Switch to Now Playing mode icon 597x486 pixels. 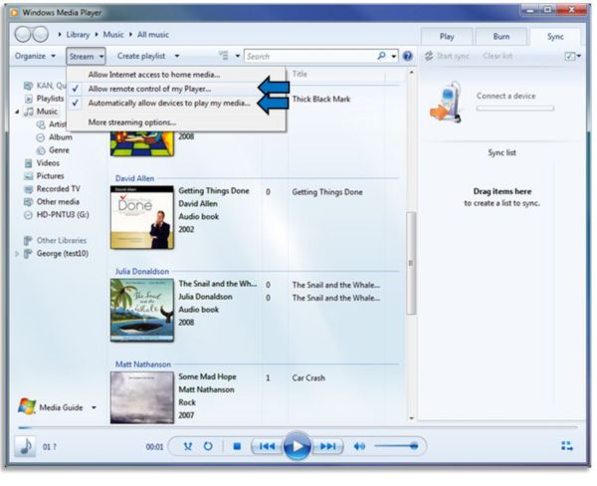(x=567, y=446)
